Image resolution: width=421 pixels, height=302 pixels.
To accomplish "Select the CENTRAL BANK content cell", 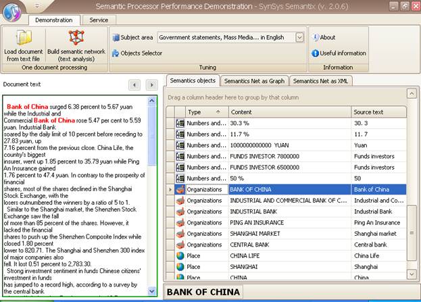I will pos(290,245).
